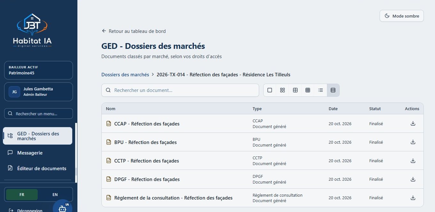Download the CCAP - Réfection des façades document

click(413, 124)
